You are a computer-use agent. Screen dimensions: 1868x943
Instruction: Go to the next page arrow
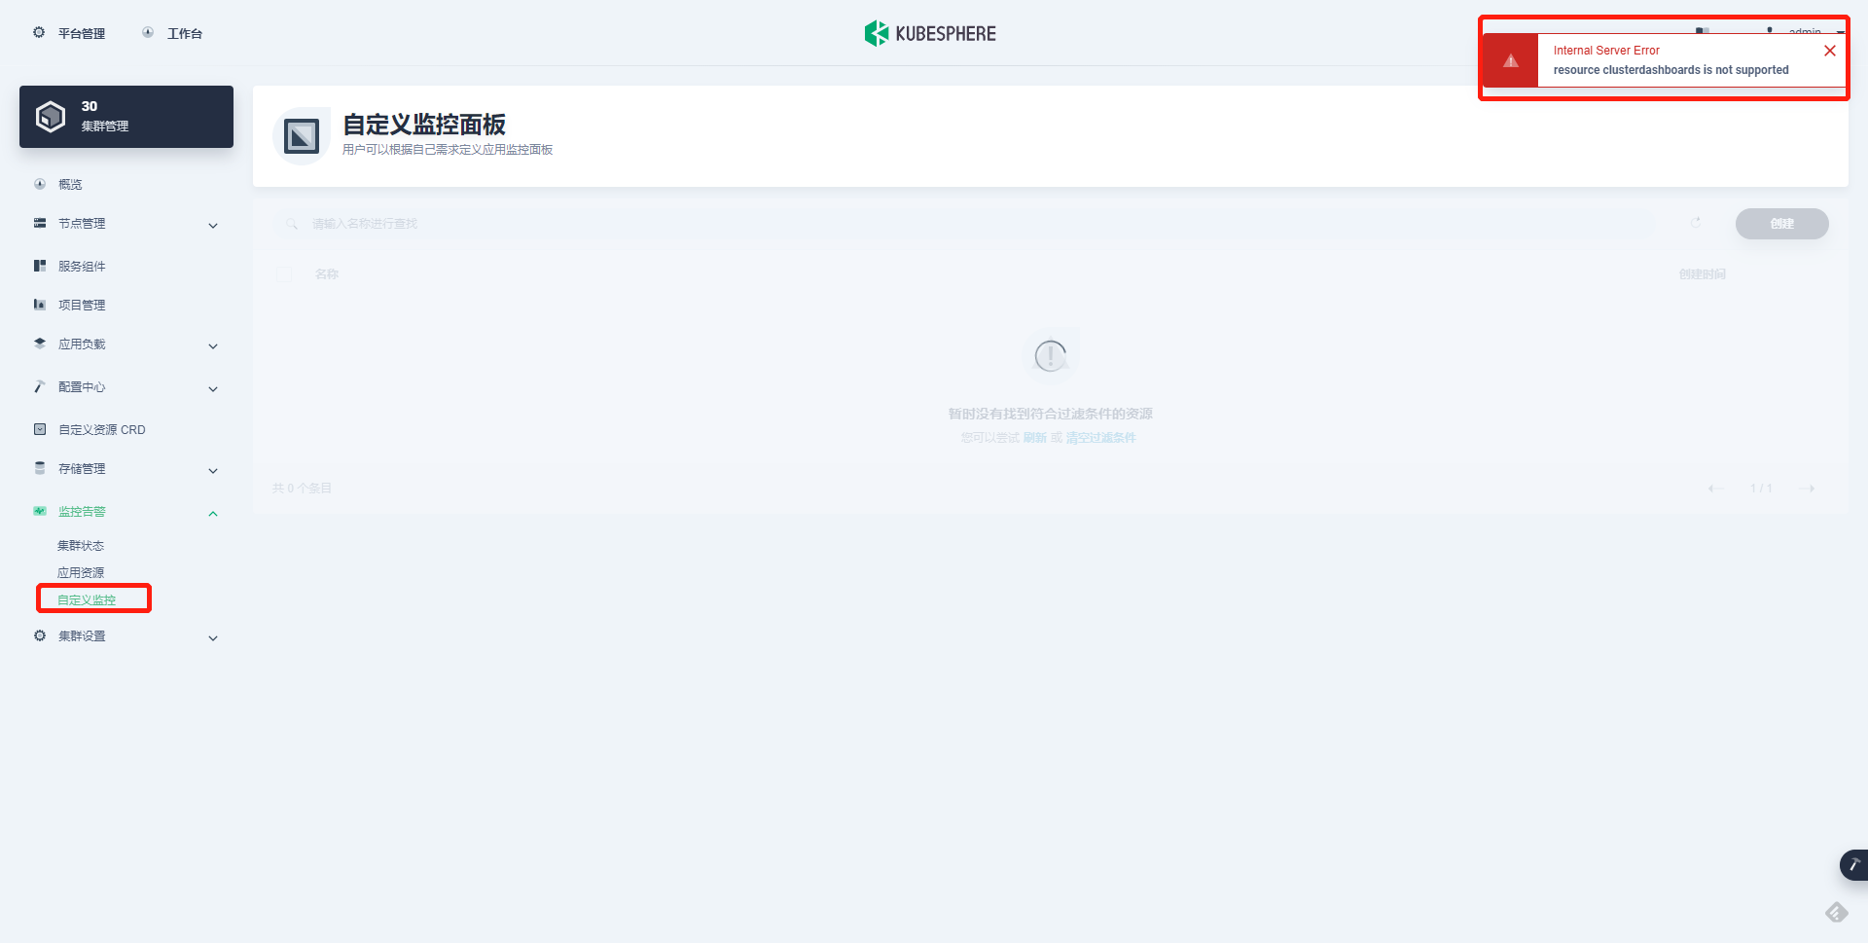pos(1807,489)
